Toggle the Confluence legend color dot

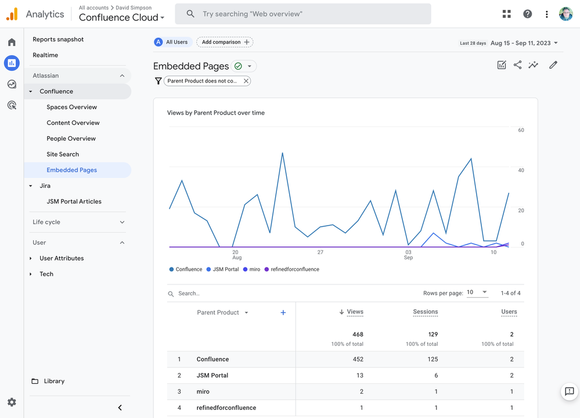click(171, 269)
